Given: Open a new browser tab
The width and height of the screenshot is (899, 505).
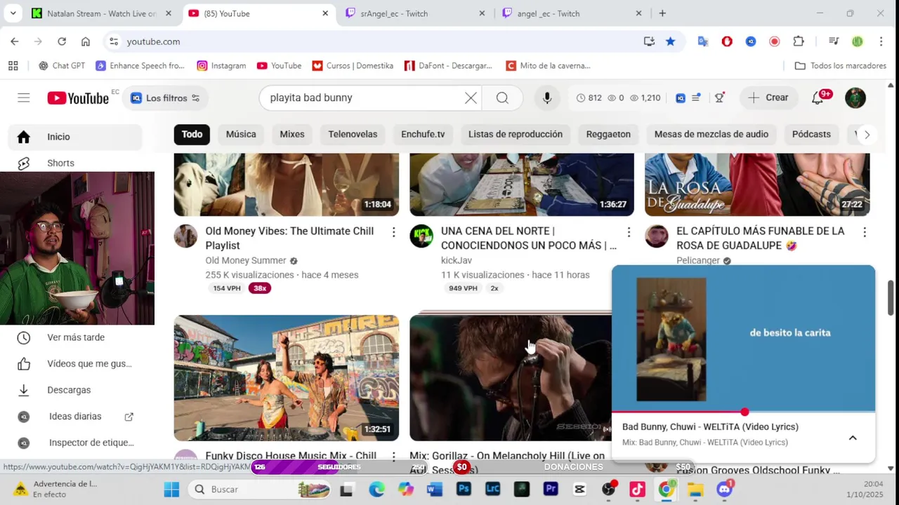Looking at the screenshot, I should (662, 13).
